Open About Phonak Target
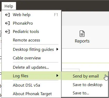This screenshot has height=98, width=109. click(x=32, y=94)
